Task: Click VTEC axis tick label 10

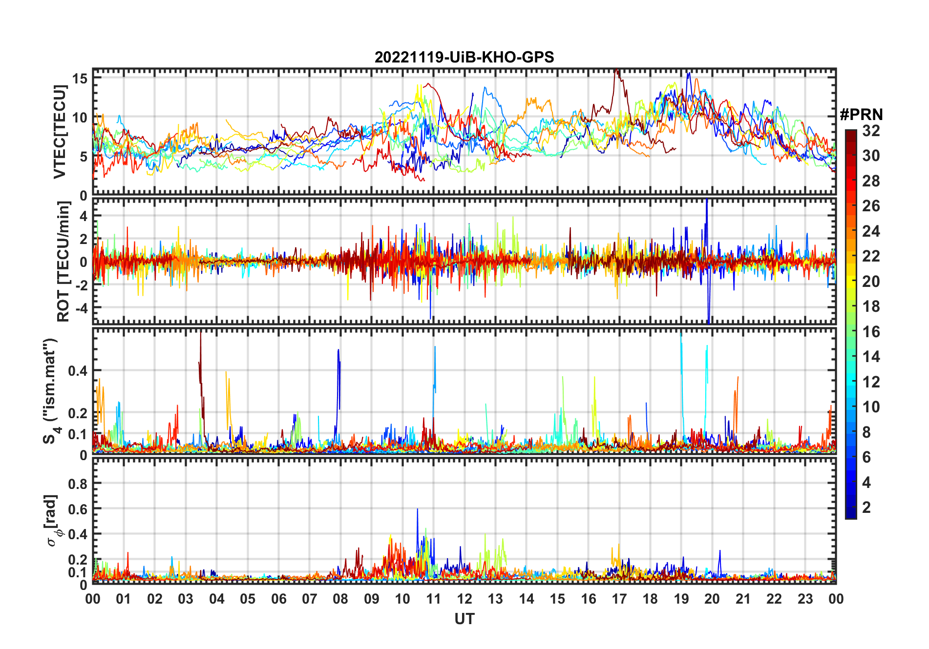Action: (x=80, y=118)
